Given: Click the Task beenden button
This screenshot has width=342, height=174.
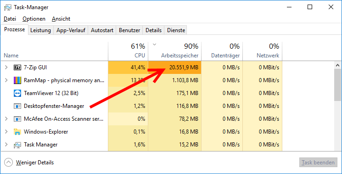Looking at the screenshot, I should tap(318, 163).
